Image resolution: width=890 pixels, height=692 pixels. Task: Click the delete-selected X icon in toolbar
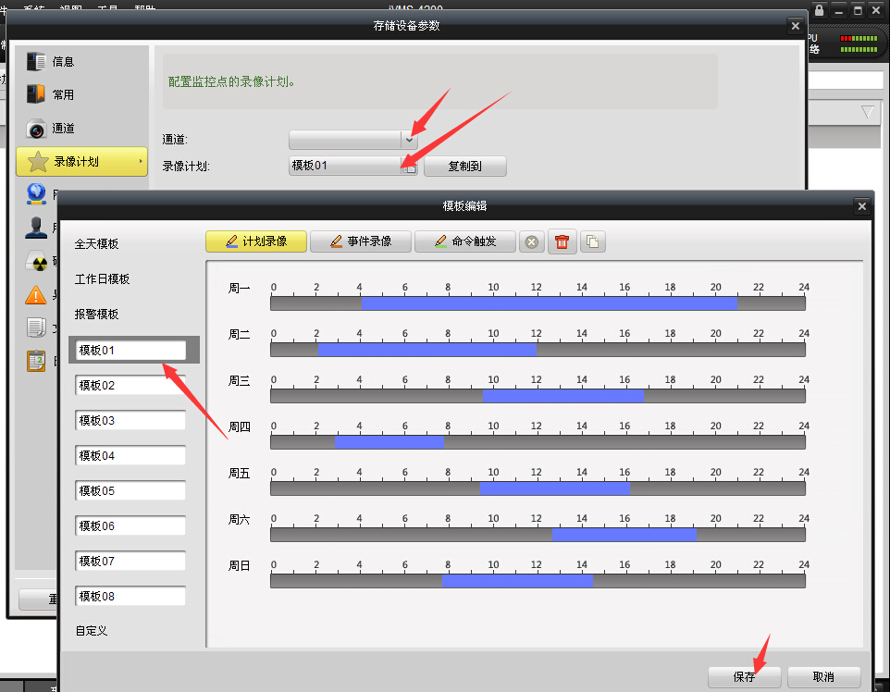pos(531,241)
